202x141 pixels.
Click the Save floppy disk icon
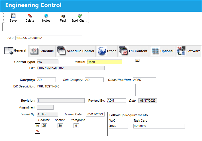(13, 16)
